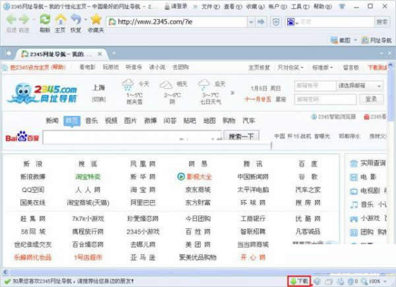Click the blue Restore (恢复) arrow icon
This screenshot has height=287, width=396.
[76, 19]
